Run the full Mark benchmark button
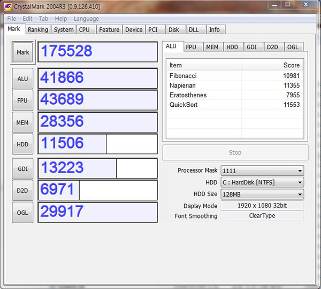The image size is (321, 289). 22,52
